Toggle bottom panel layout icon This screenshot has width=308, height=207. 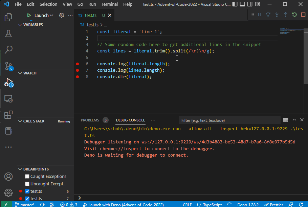pyautogui.click(x=242, y=4)
